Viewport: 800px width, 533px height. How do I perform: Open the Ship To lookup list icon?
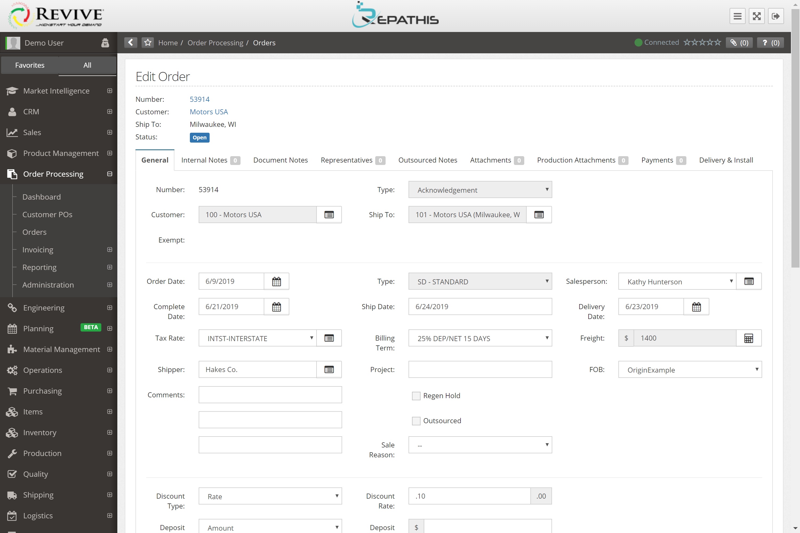(539, 215)
